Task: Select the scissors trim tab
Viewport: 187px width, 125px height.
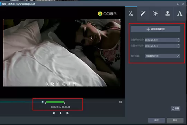Action: 131,14
